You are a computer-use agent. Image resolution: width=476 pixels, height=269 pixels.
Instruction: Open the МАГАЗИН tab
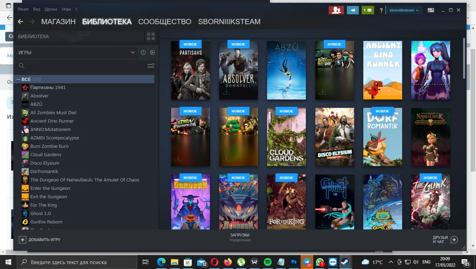tap(58, 22)
